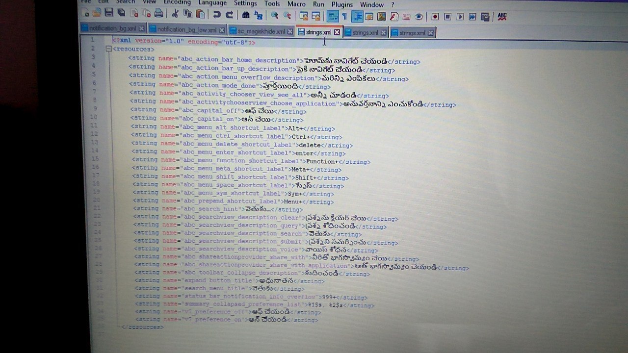Disable the Word Wrap toolbar toggle
Viewport: 628px width, 353px height.
click(333, 16)
